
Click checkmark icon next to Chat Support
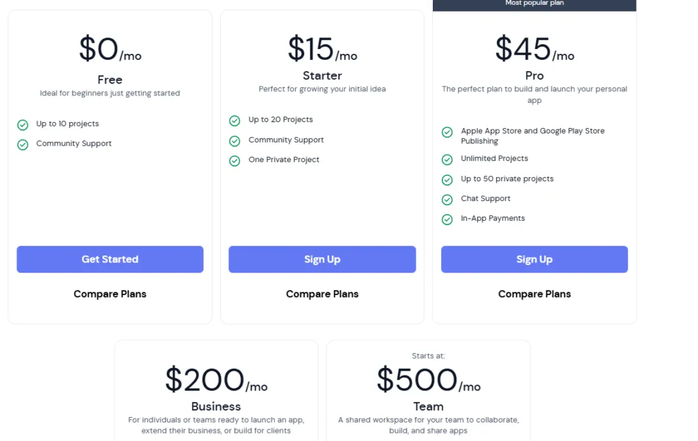tap(447, 200)
